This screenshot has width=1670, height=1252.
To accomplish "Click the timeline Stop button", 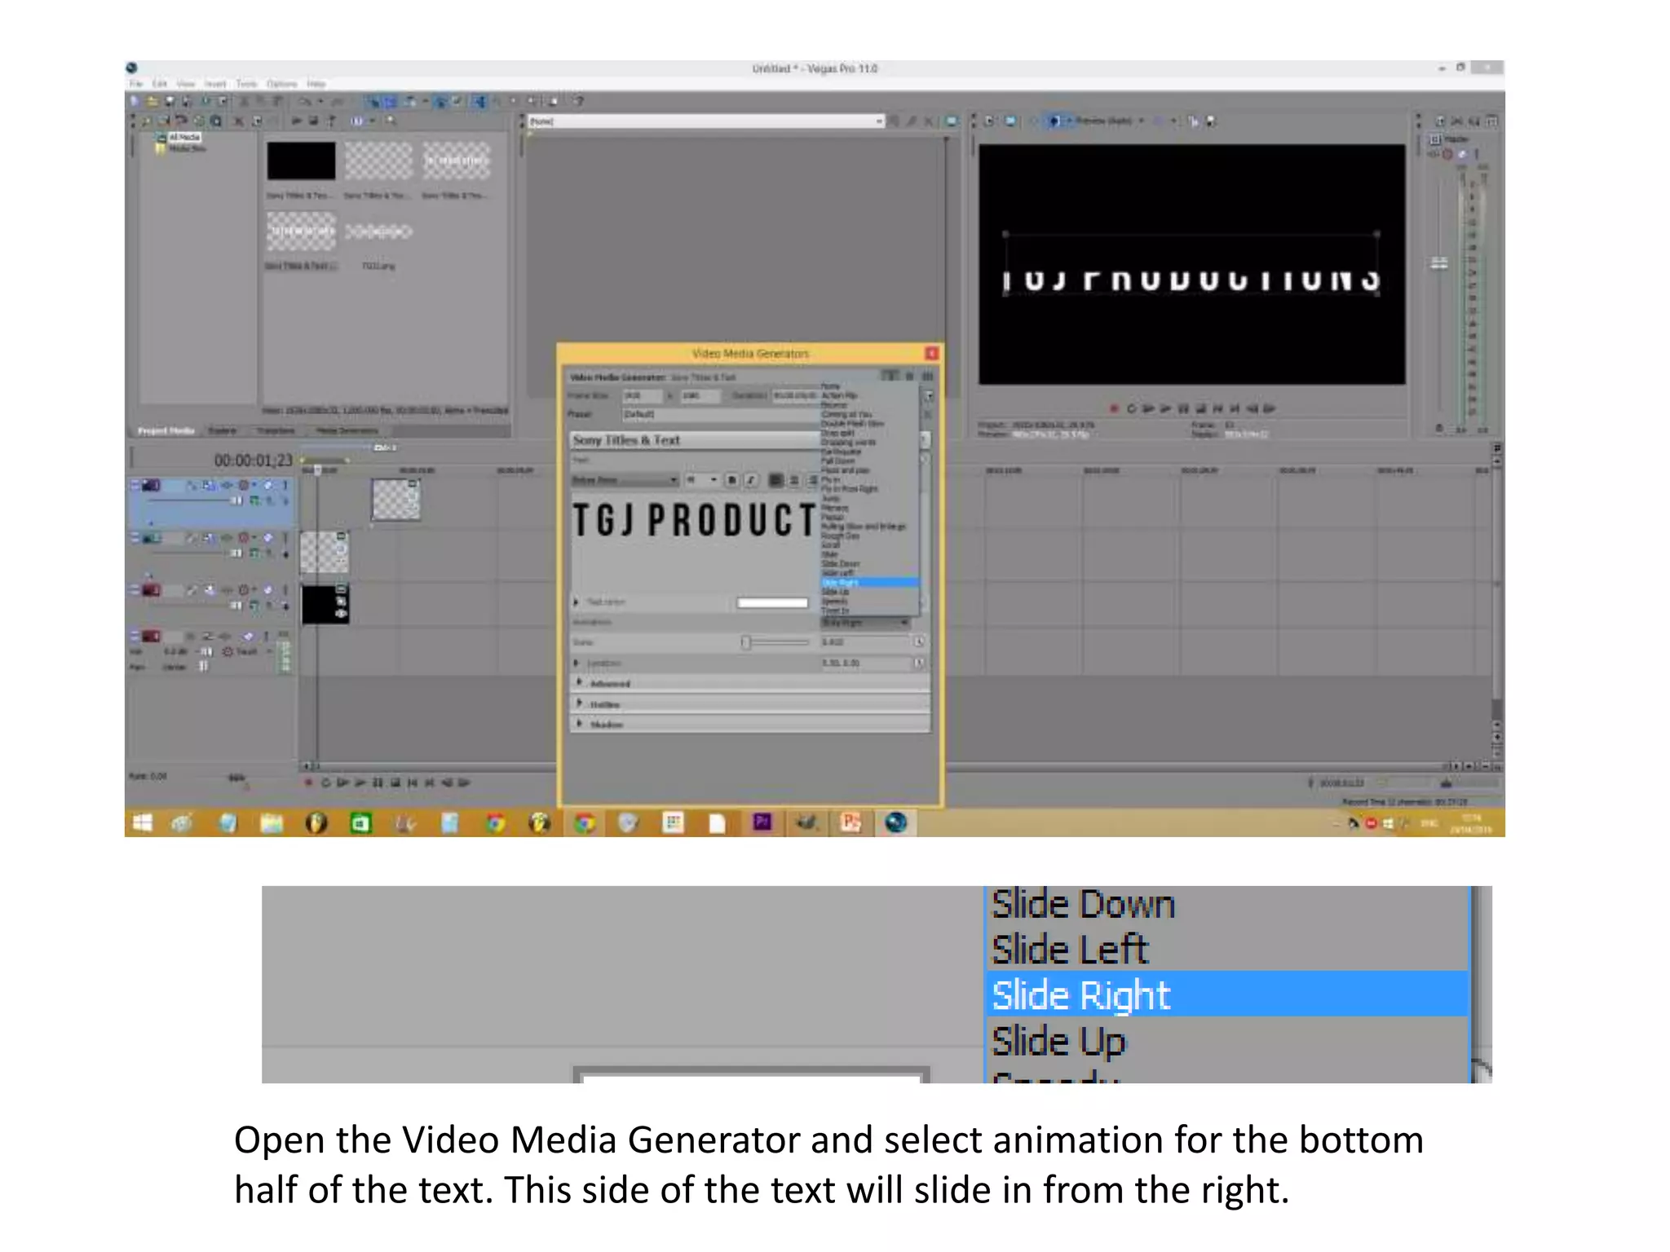I will 395,782.
